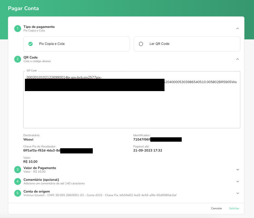Click the step 2 QR Code circle icon

[x=18, y=59]
